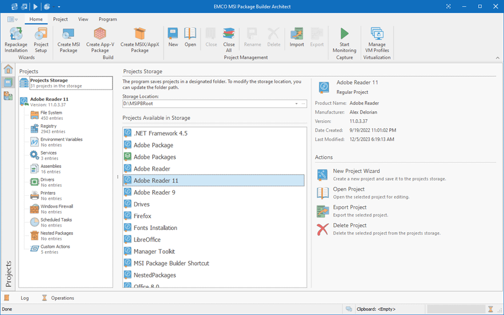Click Create App-V Package
Viewport: 504px width, 315px height.
pos(100,40)
